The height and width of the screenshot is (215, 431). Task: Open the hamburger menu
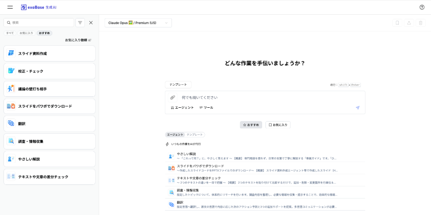tap(10, 7)
